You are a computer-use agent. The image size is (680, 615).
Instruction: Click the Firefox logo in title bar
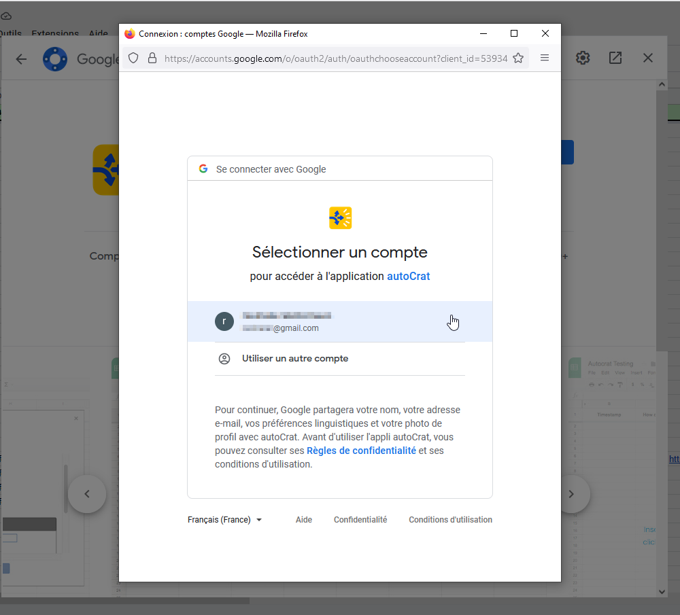[x=130, y=34]
